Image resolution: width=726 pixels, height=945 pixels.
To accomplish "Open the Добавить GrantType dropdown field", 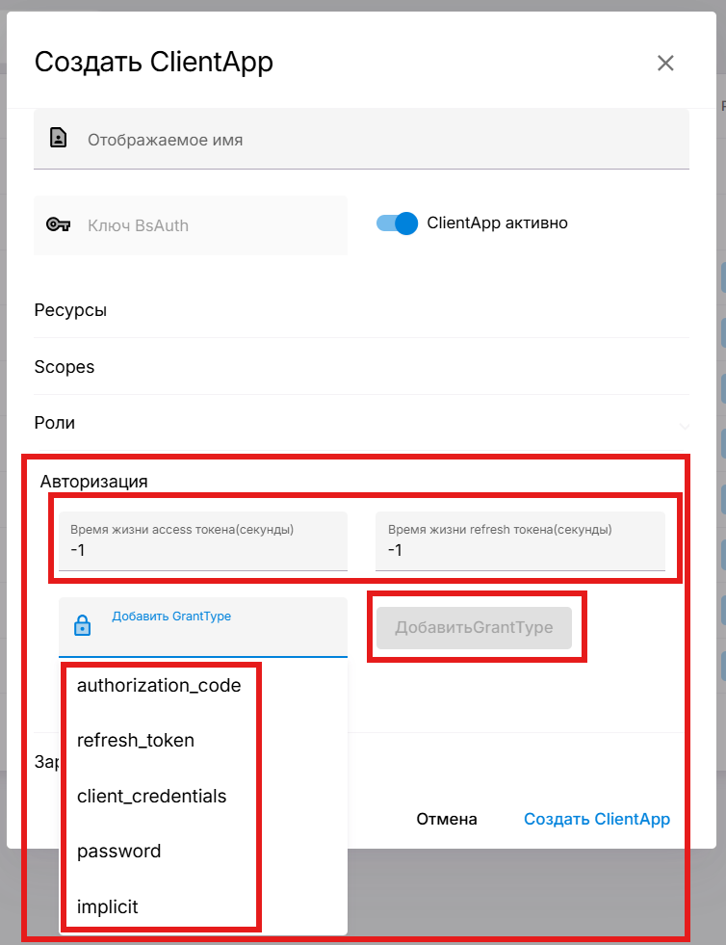I will [221, 626].
